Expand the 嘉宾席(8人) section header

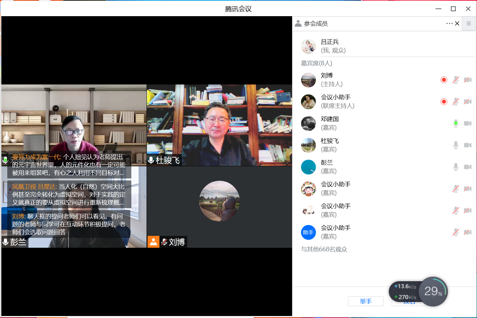(x=317, y=63)
